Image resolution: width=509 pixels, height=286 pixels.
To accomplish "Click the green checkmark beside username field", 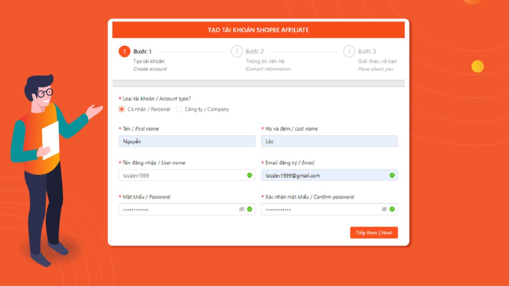I will [250, 175].
